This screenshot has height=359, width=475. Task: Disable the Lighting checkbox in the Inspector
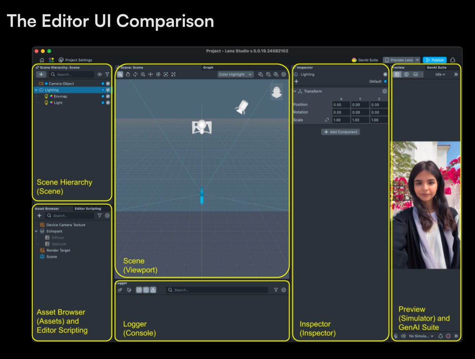[x=385, y=74]
